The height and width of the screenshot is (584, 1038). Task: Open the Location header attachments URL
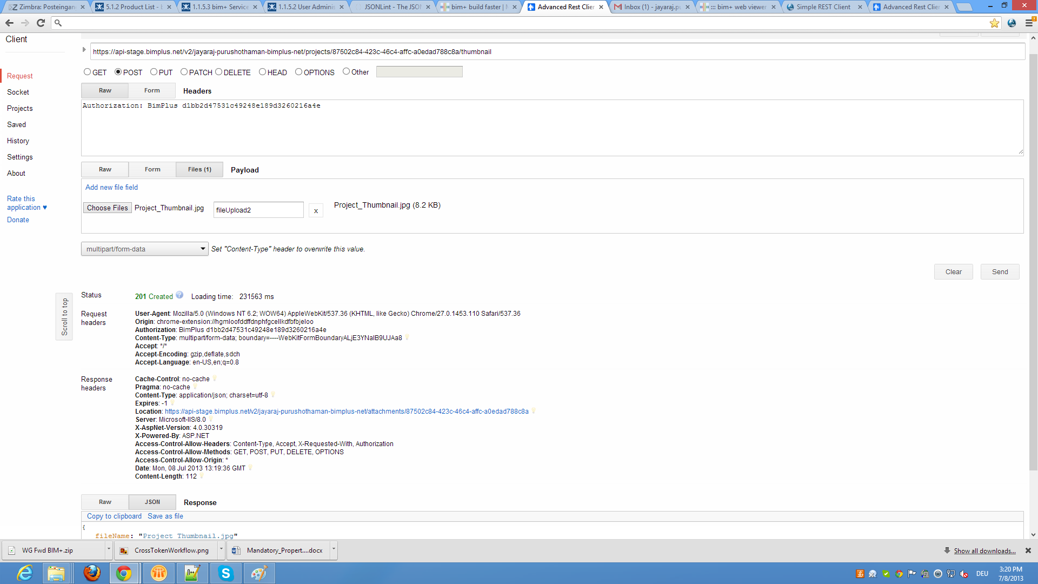[347, 412]
